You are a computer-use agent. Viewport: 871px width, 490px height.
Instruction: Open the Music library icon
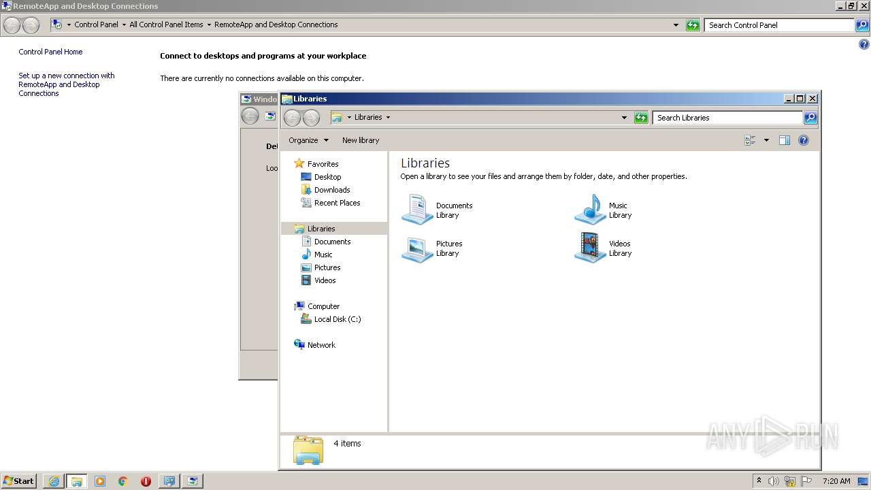(590, 209)
